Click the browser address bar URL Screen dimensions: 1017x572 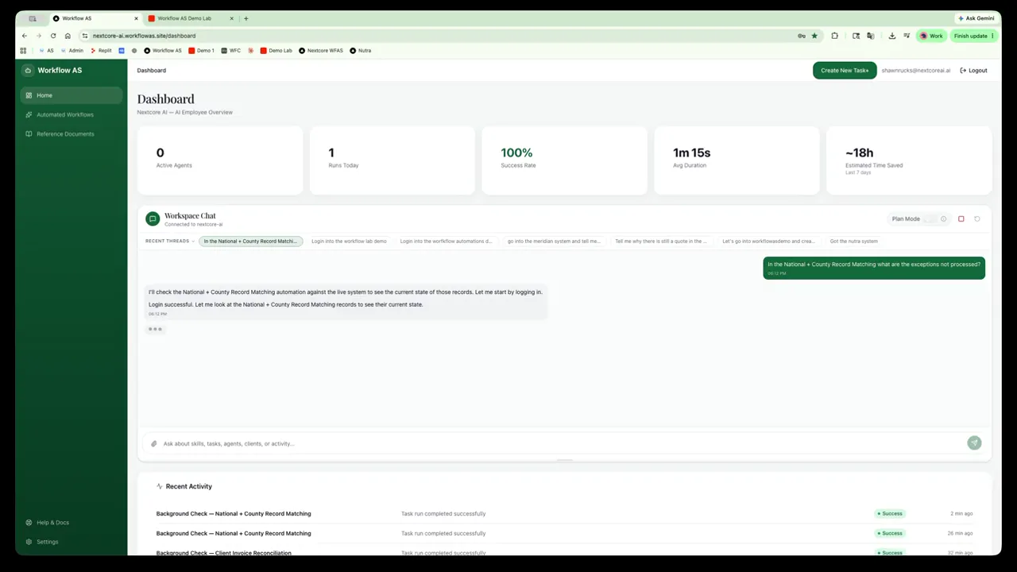144,36
